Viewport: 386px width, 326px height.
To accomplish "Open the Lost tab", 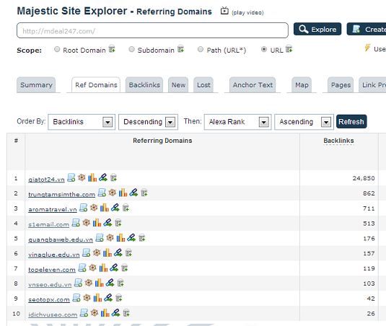I will pyautogui.click(x=203, y=85).
